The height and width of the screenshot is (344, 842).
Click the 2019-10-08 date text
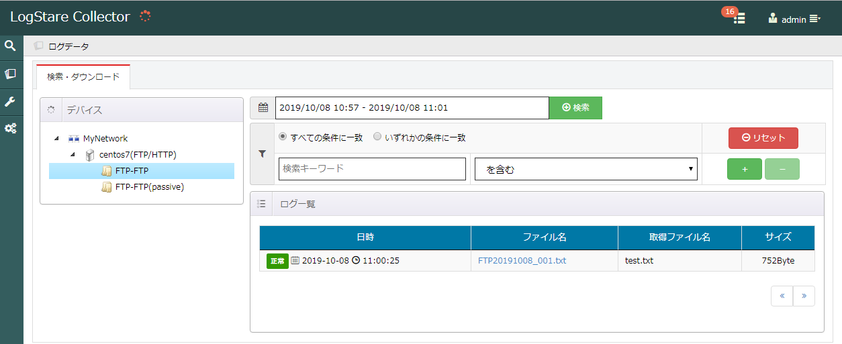click(x=326, y=260)
